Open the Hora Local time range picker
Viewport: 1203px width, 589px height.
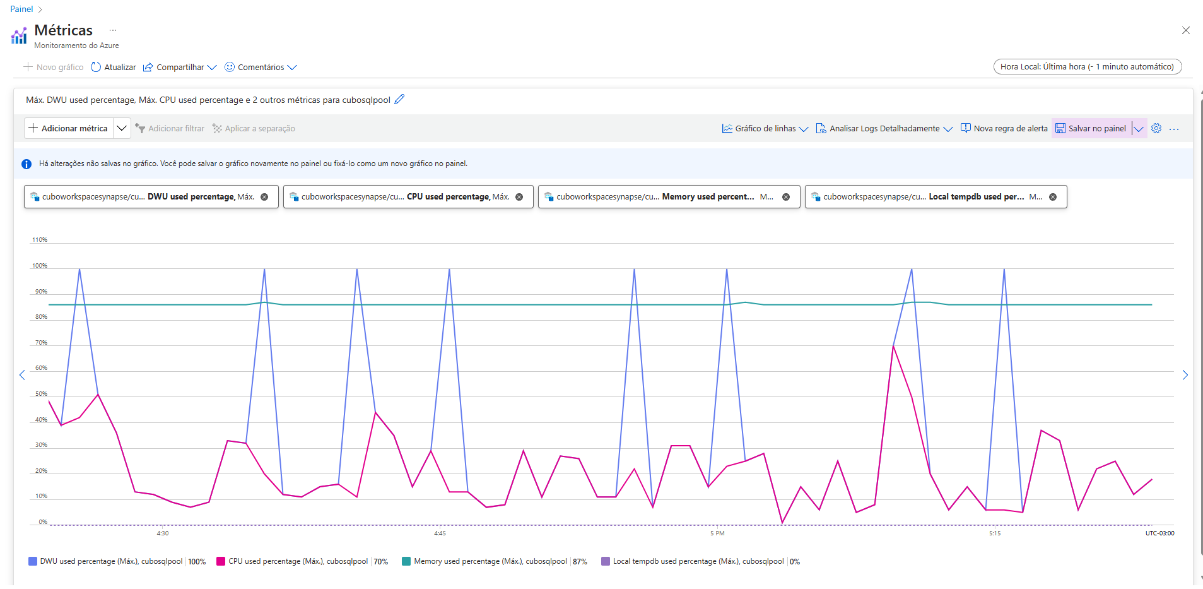[x=1087, y=66]
